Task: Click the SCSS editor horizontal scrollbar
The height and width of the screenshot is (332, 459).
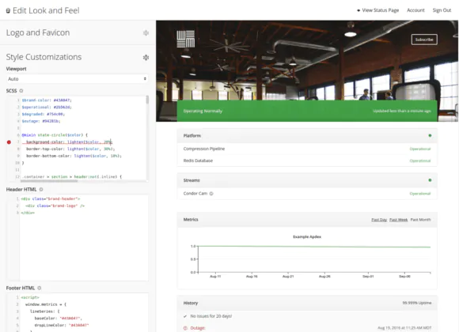Action: point(49,181)
